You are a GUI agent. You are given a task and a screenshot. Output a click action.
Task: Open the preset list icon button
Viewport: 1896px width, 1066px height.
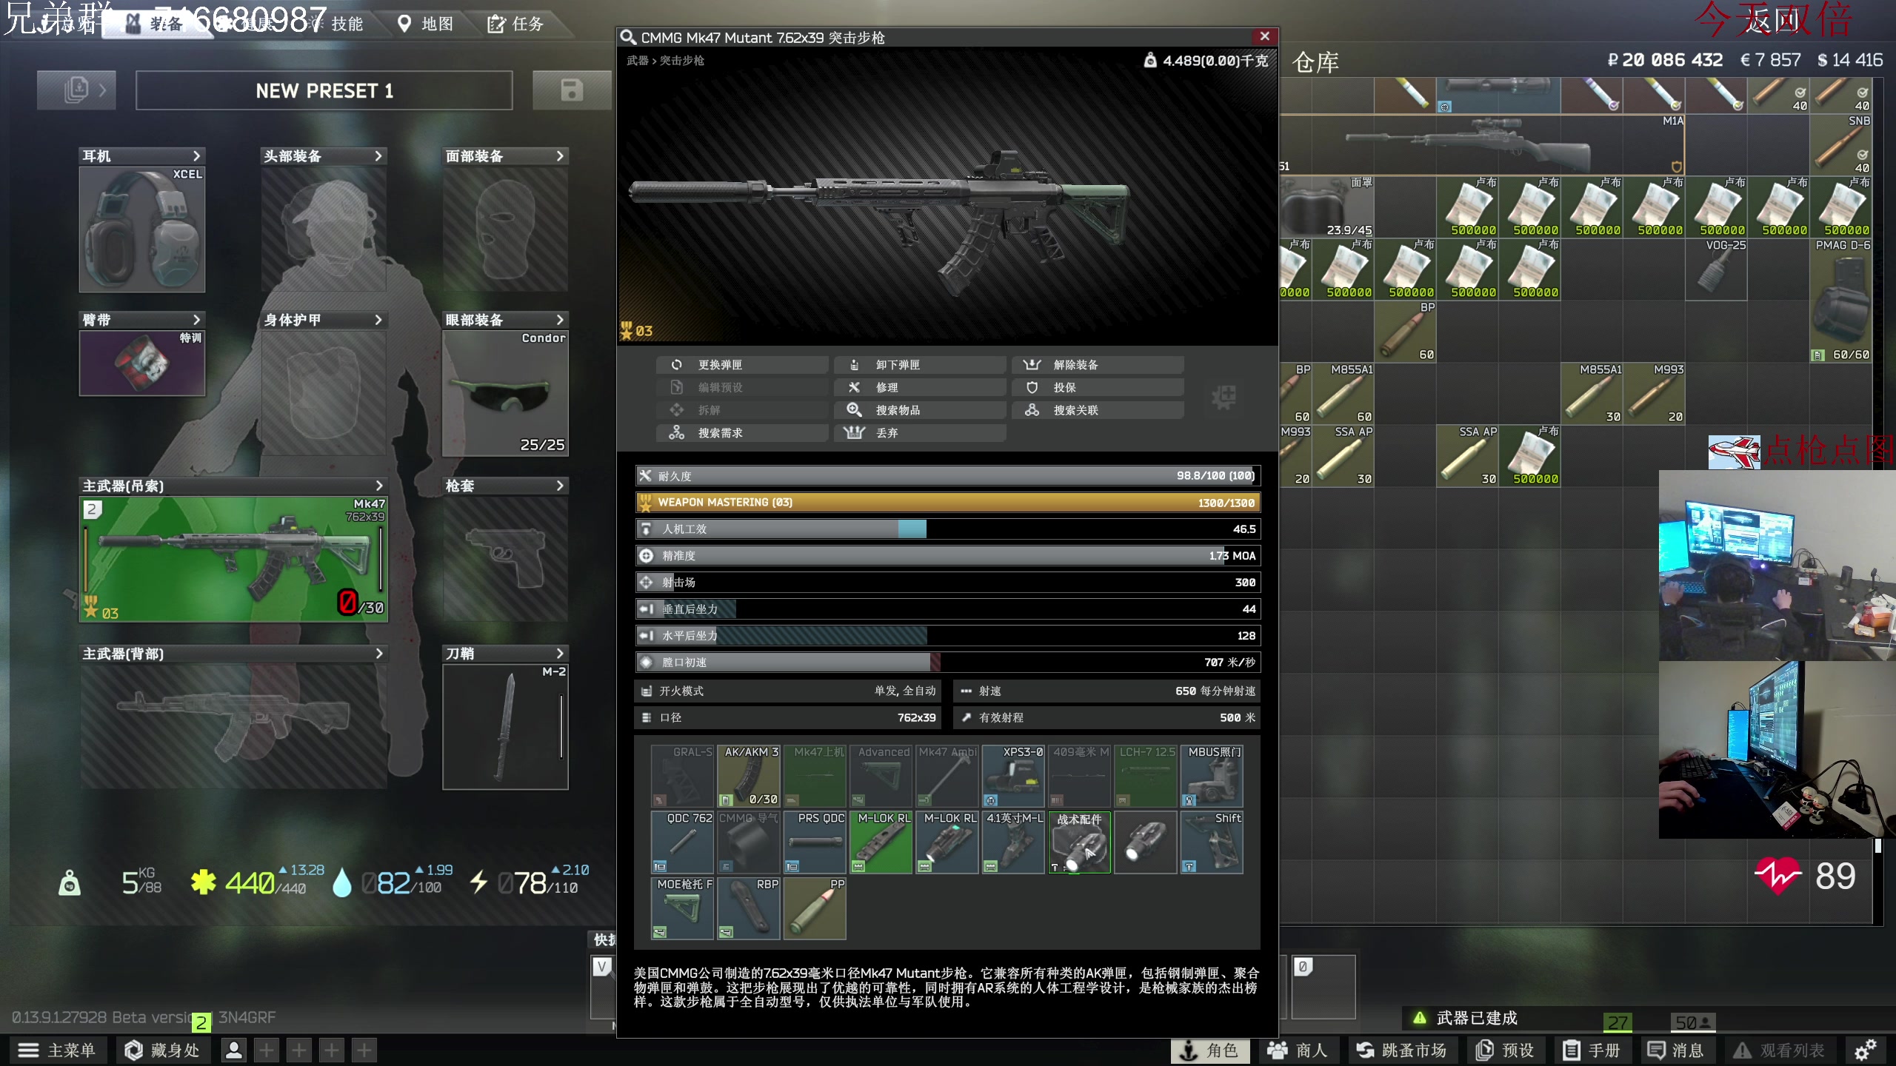[76, 90]
